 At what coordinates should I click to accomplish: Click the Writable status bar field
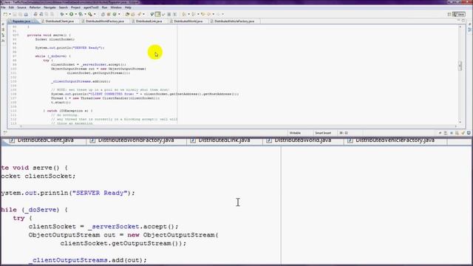pyautogui.click(x=295, y=133)
